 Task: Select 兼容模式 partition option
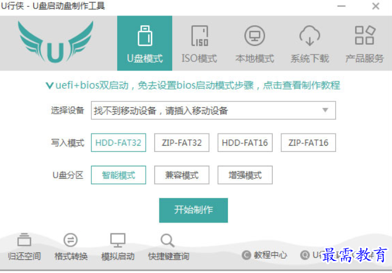pos(182,175)
